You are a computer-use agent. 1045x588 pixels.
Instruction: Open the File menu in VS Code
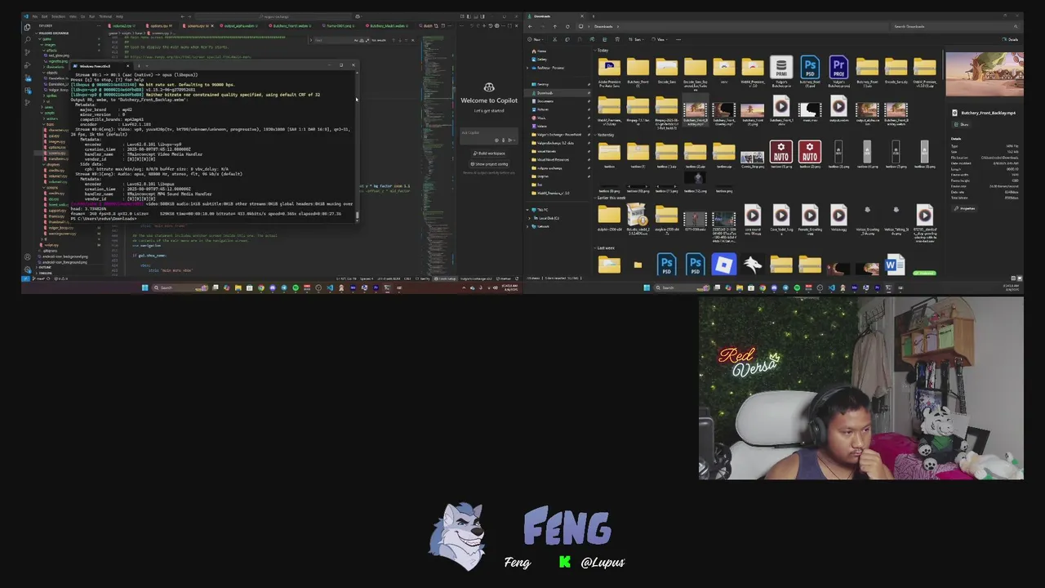coord(34,16)
